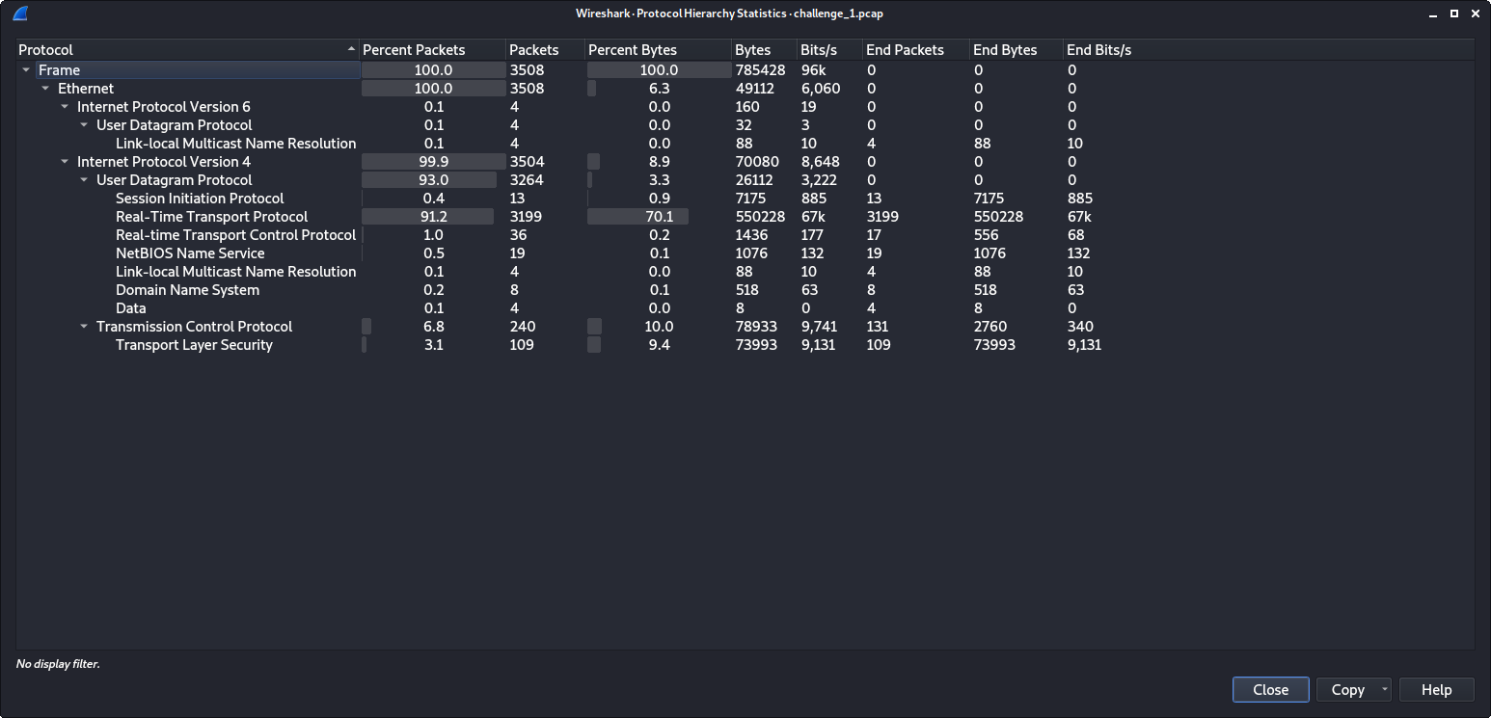Minimize the Protocol Hierarchy Statistics window
Image resolution: width=1491 pixels, height=718 pixels.
(x=1435, y=13)
